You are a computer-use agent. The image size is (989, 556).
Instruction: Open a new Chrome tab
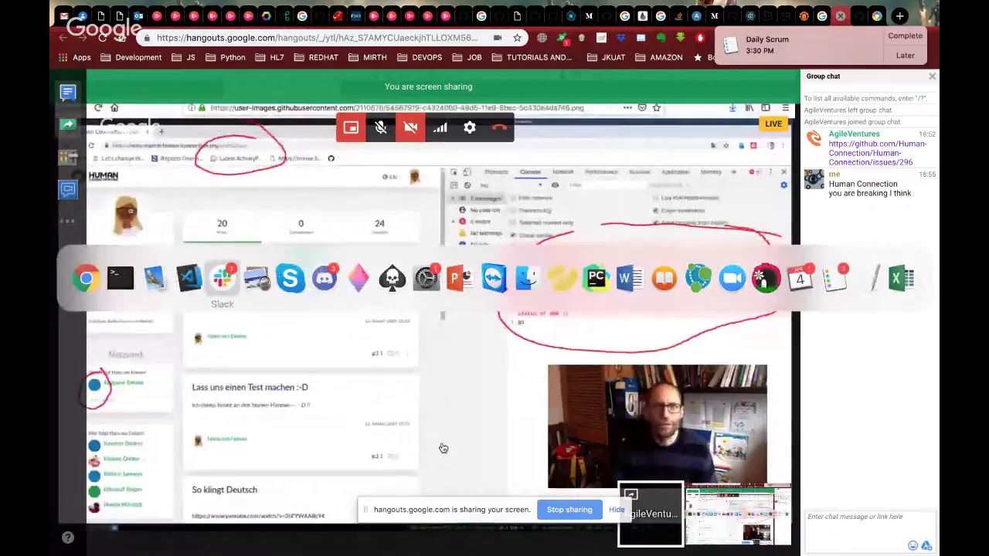(x=899, y=16)
